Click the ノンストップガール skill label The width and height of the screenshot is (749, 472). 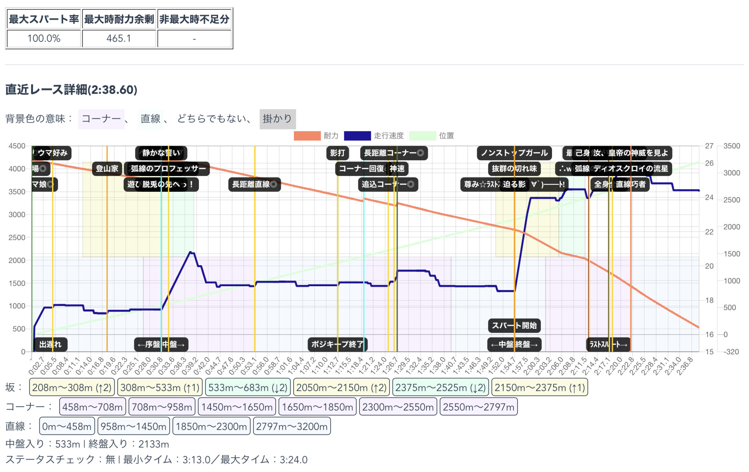point(514,153)
